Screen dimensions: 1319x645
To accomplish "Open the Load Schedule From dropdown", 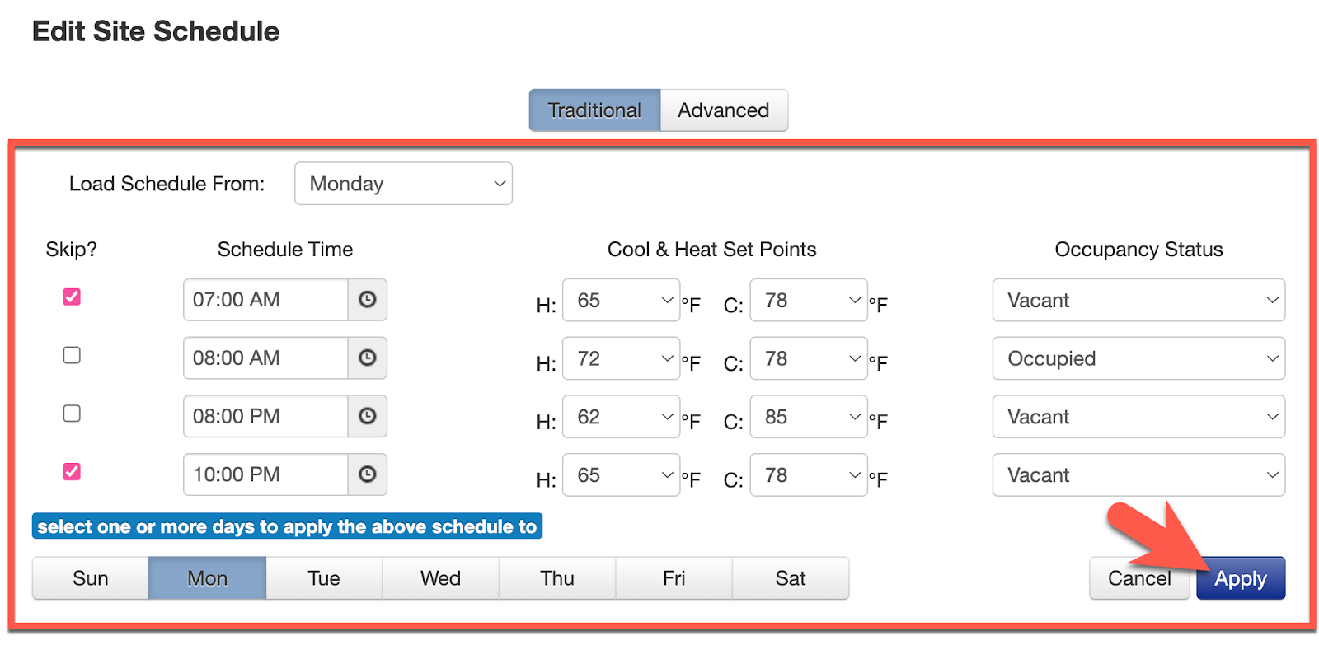I will pos(403,184).
